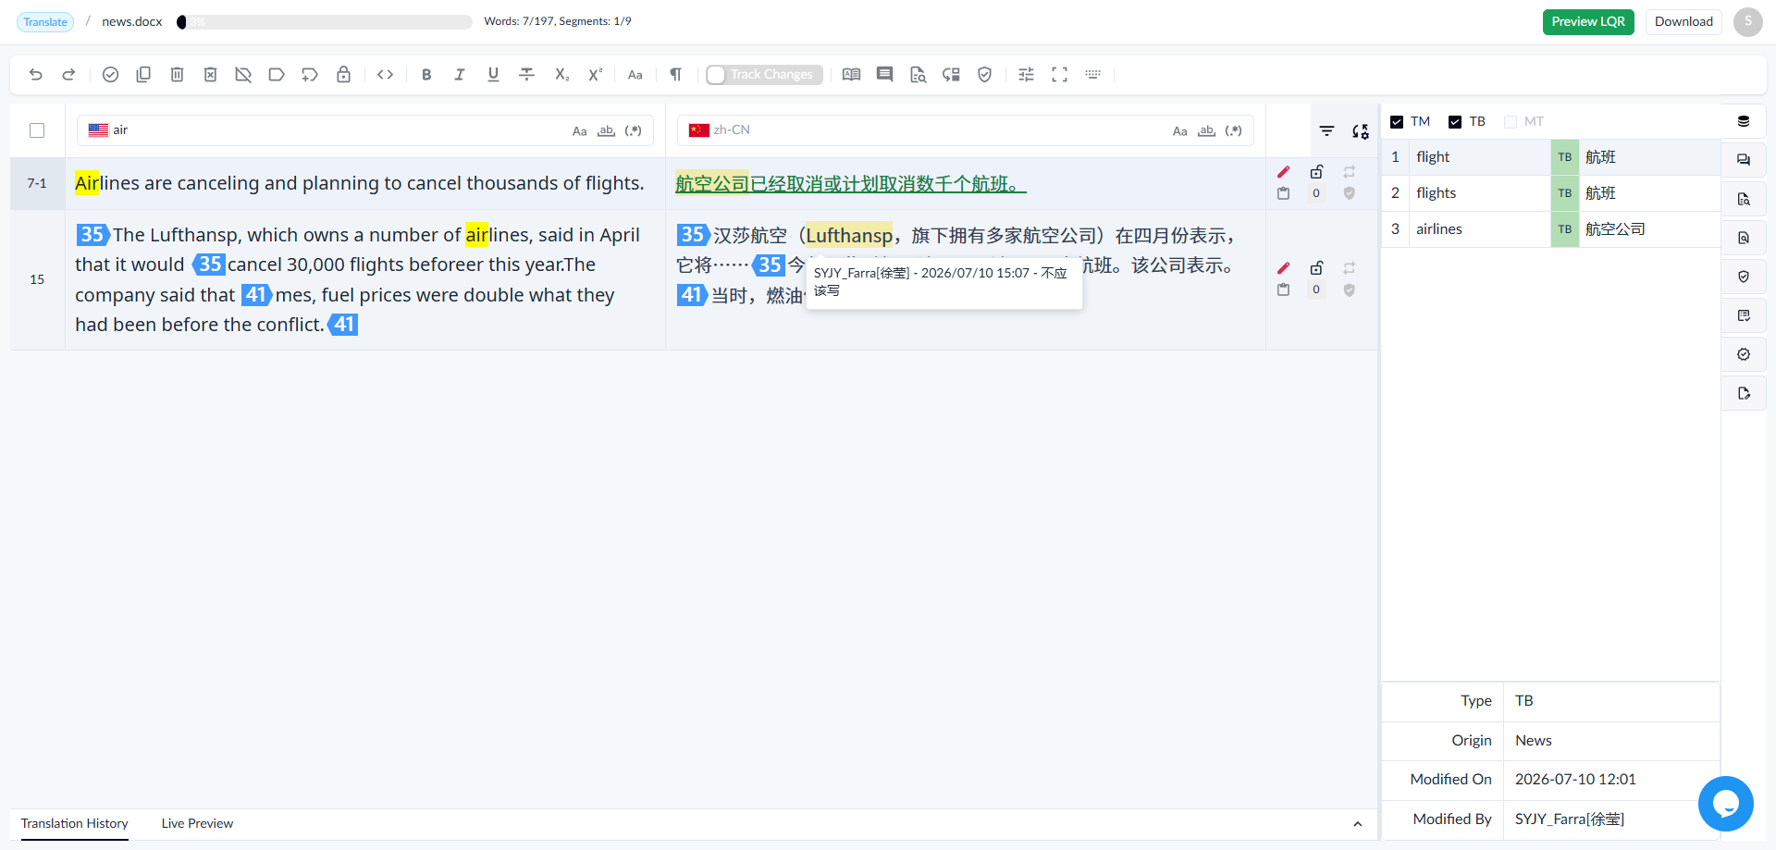Undo the last edit
The height and width of the screenshot is (850, 1776).
(x=36, y=75)
